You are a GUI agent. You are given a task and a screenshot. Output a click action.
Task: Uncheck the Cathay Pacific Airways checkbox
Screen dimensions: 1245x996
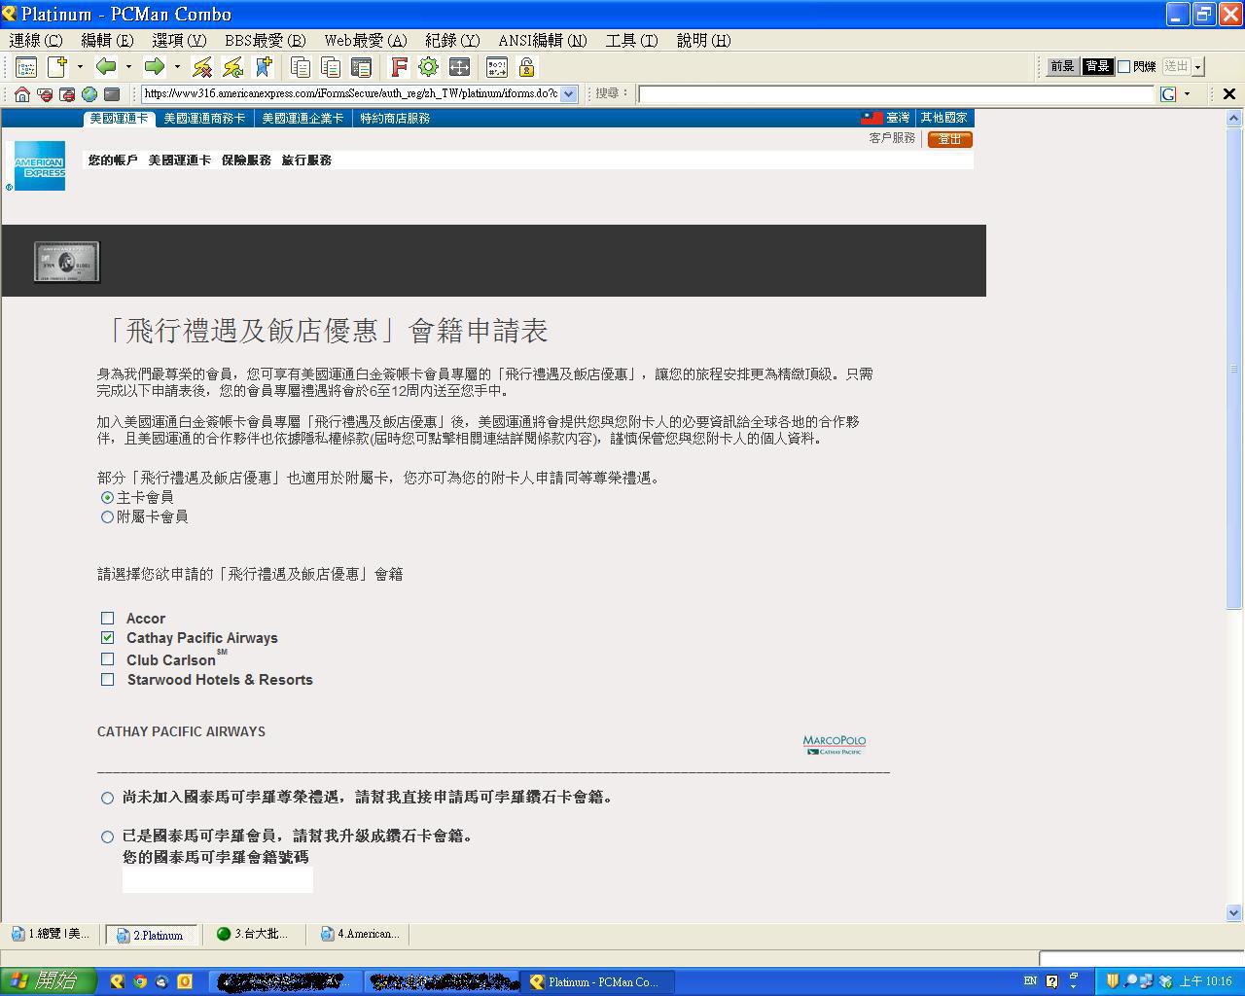107,637
